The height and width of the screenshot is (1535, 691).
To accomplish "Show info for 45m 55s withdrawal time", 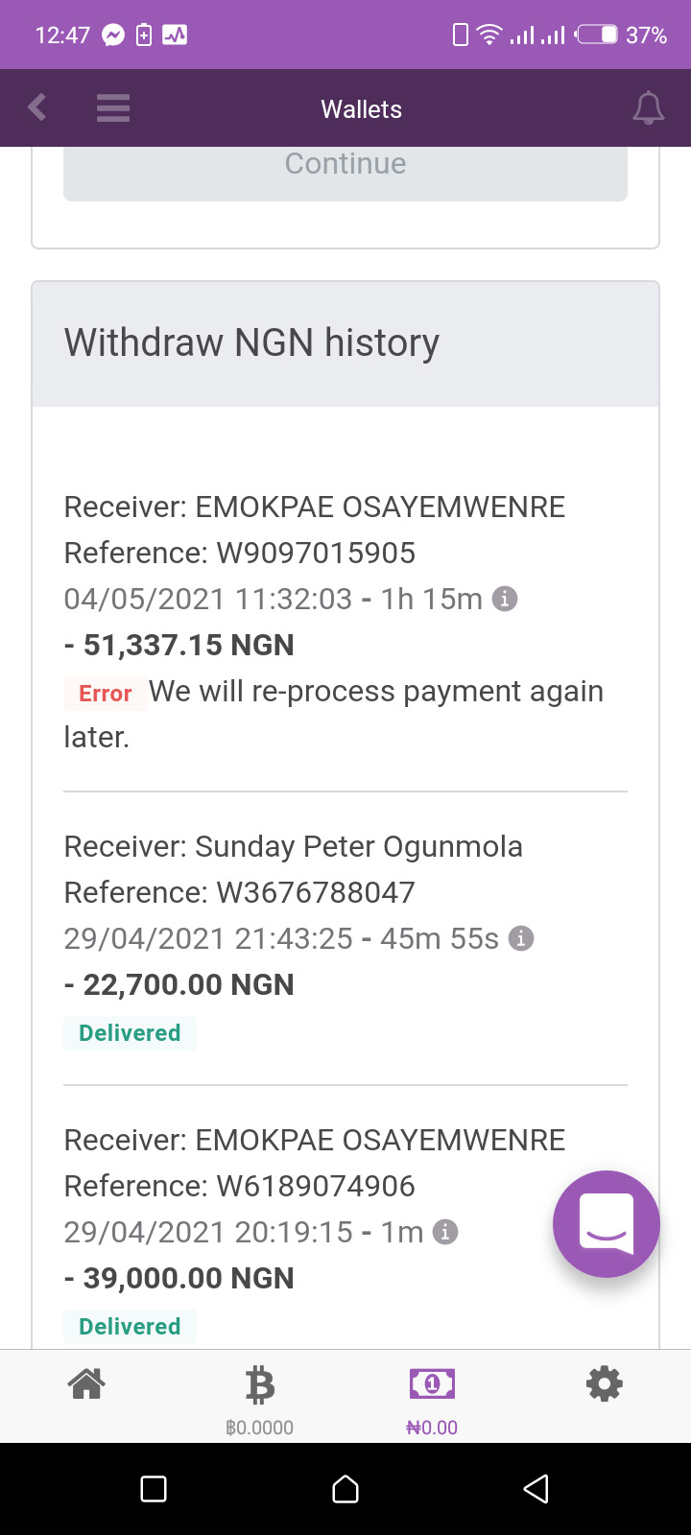I will pos(521,938).
